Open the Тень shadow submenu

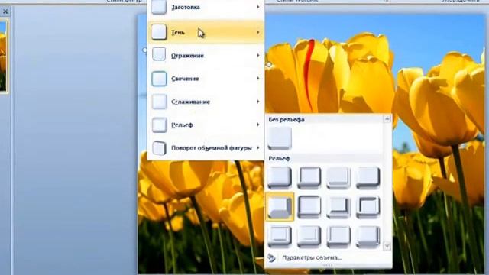point(206,32)
